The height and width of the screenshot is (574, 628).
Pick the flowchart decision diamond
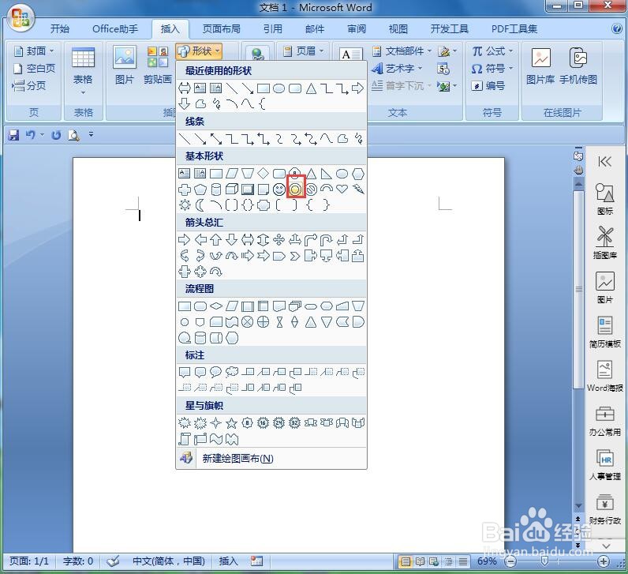pyautogui.click(x=216, y=306)
